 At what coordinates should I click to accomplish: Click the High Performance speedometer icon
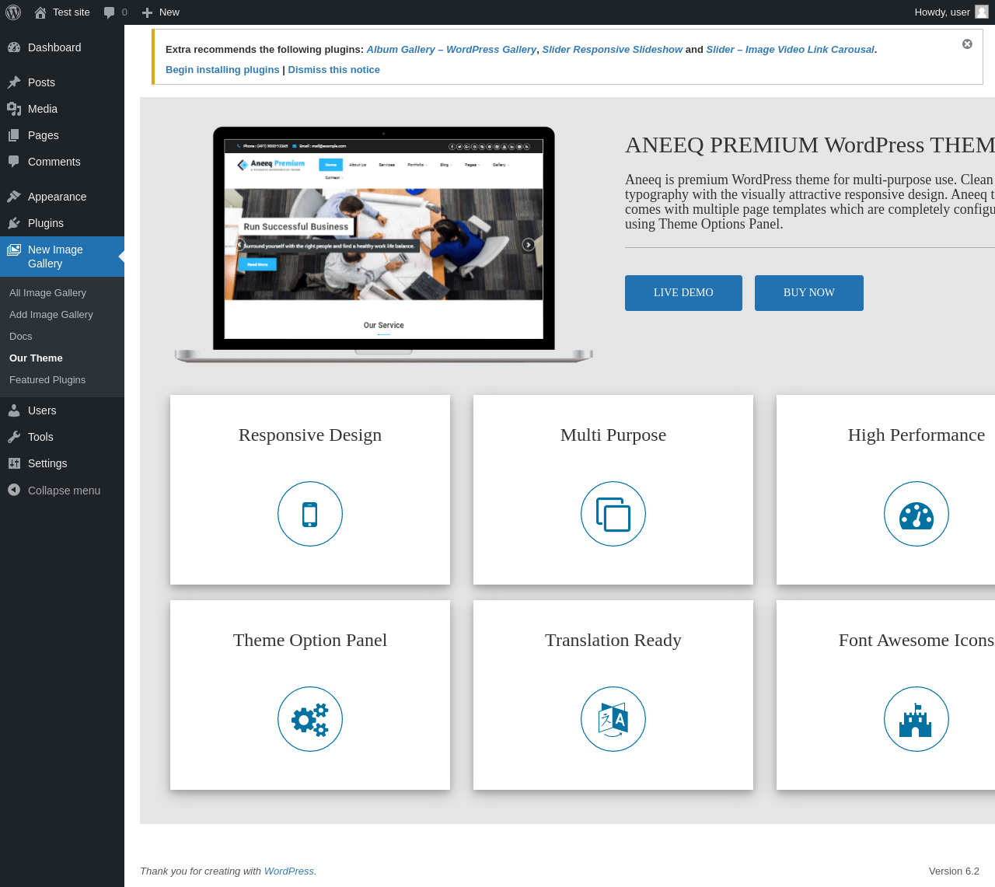[x=916, y=514]
